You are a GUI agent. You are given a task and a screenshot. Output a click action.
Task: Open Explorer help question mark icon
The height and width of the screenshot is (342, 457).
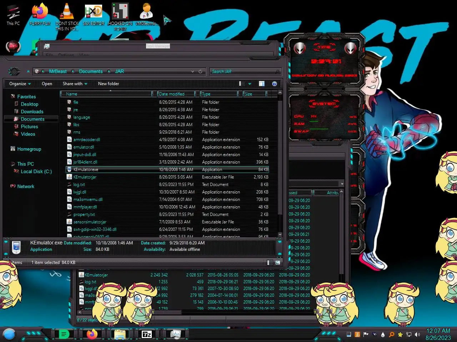[x=275, y=84]
